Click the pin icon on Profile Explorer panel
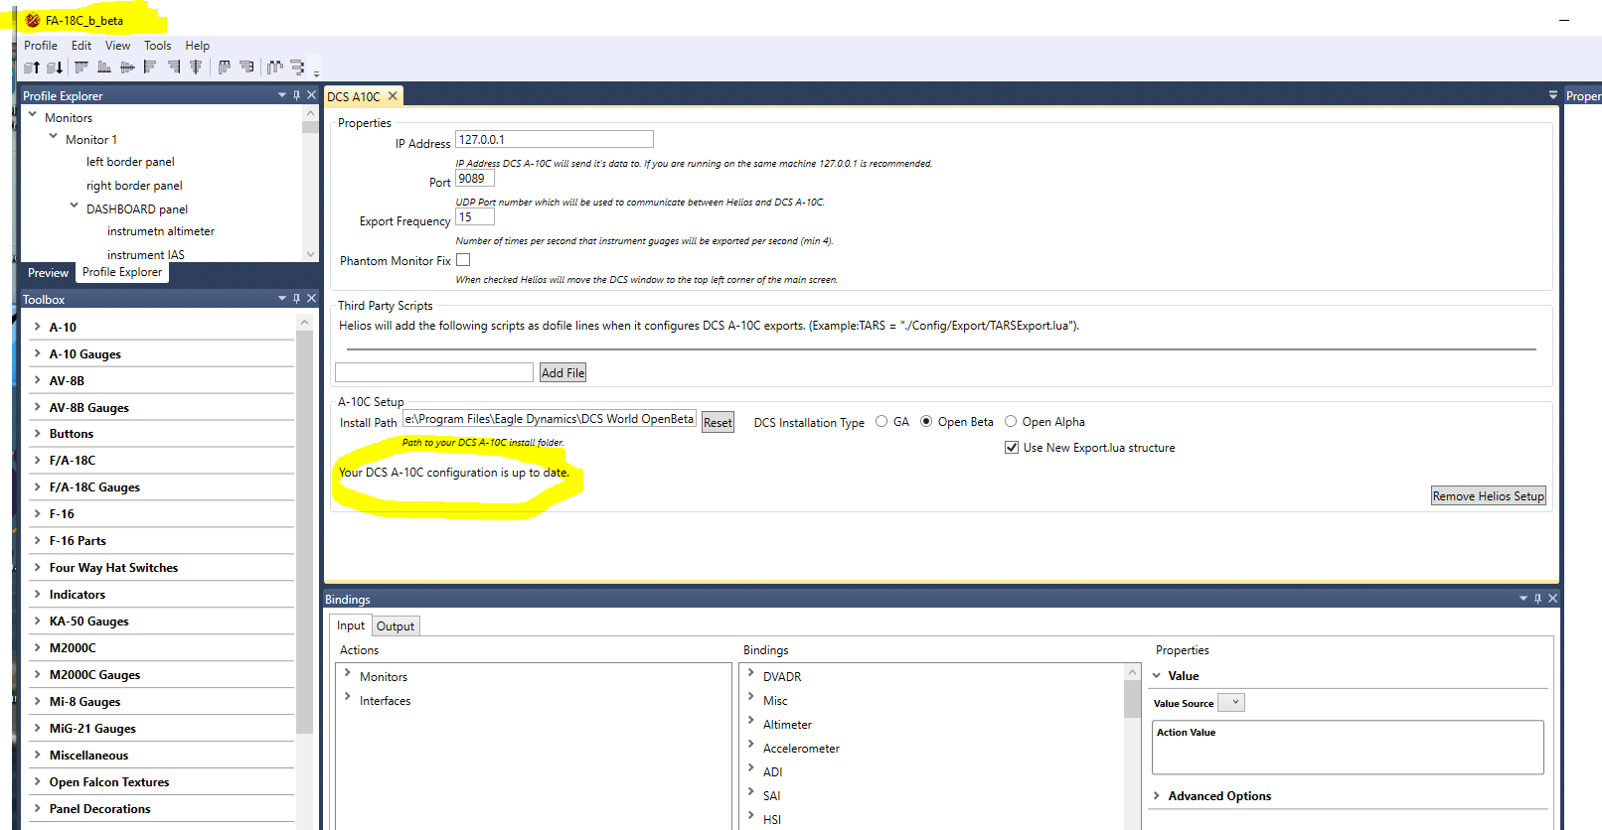 (296, 95)
